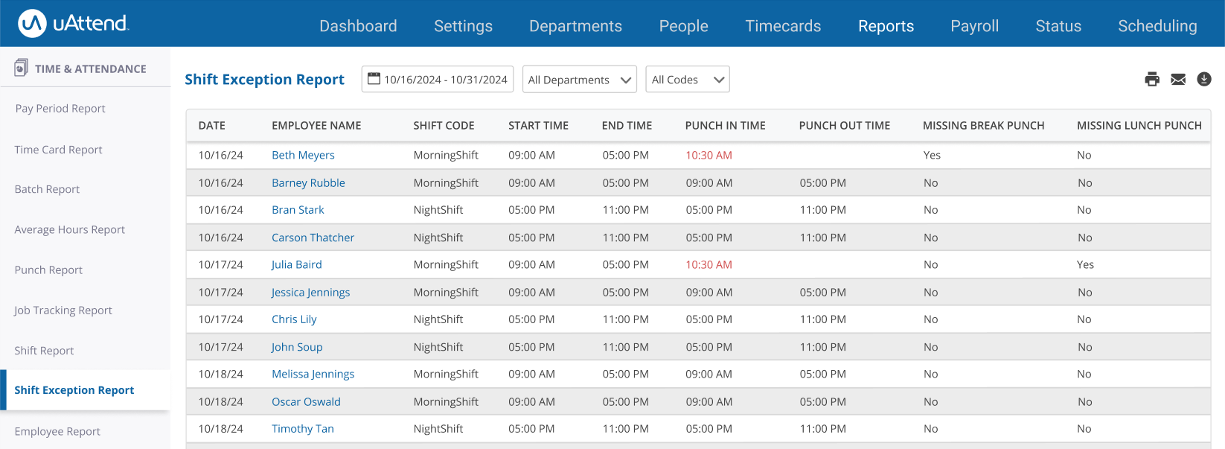Select Time Card Report in sidebar
Screen dimensions: 1225x449
[58, 150]
